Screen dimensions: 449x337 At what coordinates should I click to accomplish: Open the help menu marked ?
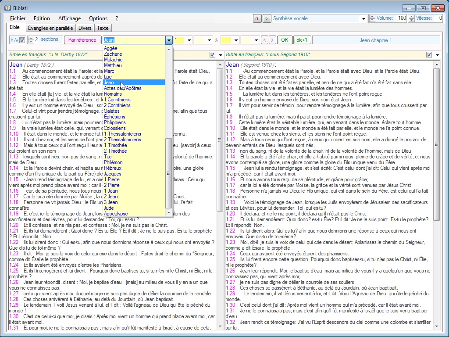[x=117, y=18]
